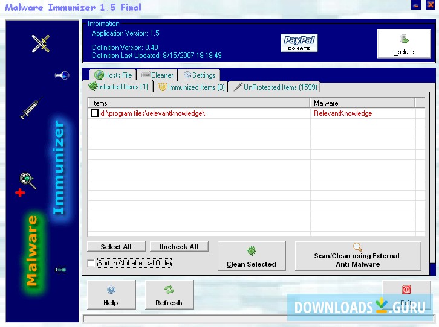Click the crossed swords icon in sidebar
439x327 pixels.
tap(41, 43)
